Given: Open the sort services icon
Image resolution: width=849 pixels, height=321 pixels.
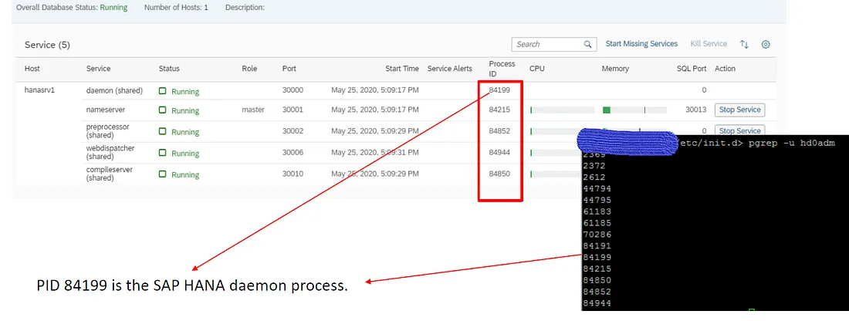Looking at the screenshot, I should 744,45.
